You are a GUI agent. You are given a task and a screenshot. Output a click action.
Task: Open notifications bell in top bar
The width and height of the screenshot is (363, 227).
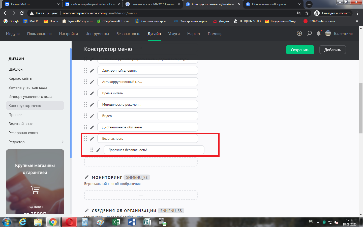(319, 34)
